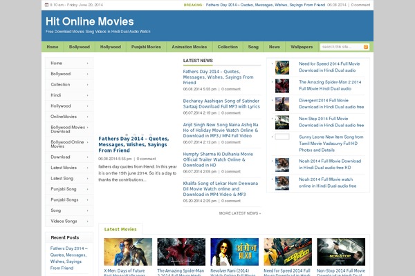Click the 0 comment link under Khalifa Song
The image size is (415, 276).
click(231, 201)
